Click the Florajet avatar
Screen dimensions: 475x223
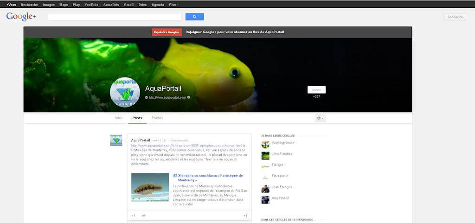pos(265,166)
